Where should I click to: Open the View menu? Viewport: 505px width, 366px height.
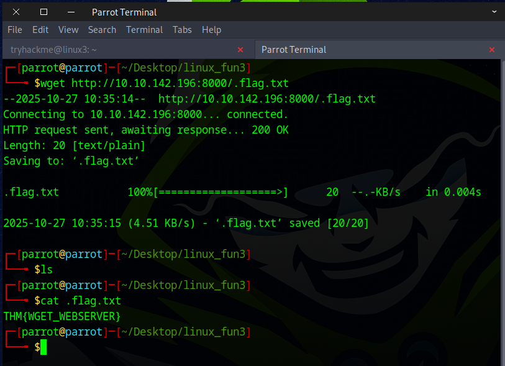tap(68, 30)
